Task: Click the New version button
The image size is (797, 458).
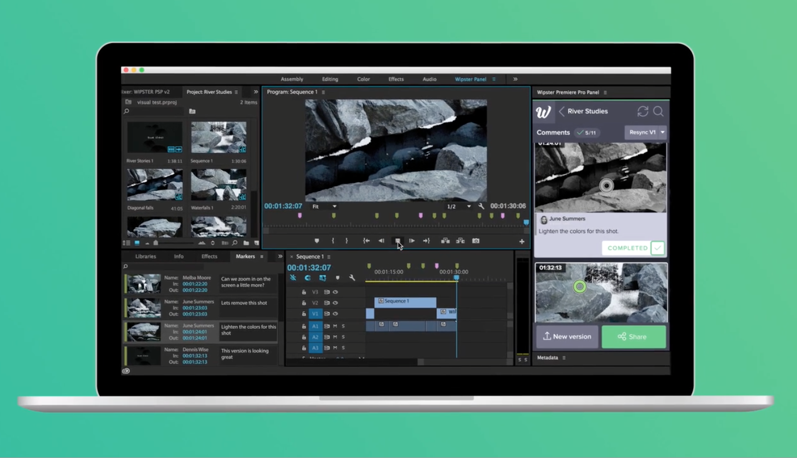Action: 566,337
